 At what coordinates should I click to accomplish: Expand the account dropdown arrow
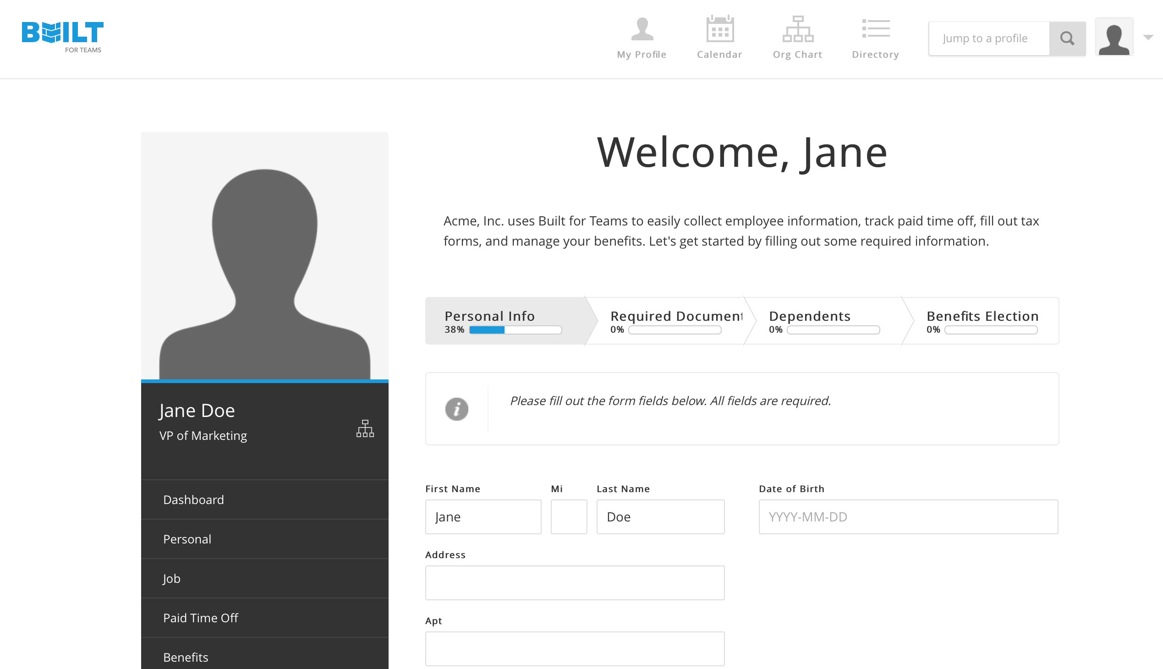click(x=1148, y=38)
